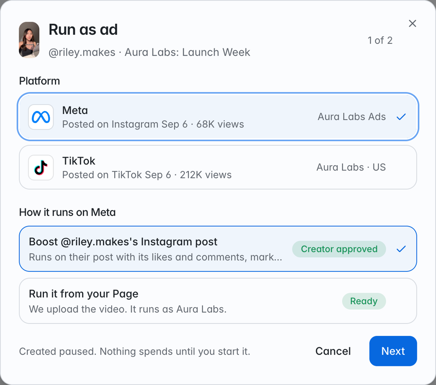Click the checkmark on the Boost row
436x385 pixels.
[x=401, y=249]
